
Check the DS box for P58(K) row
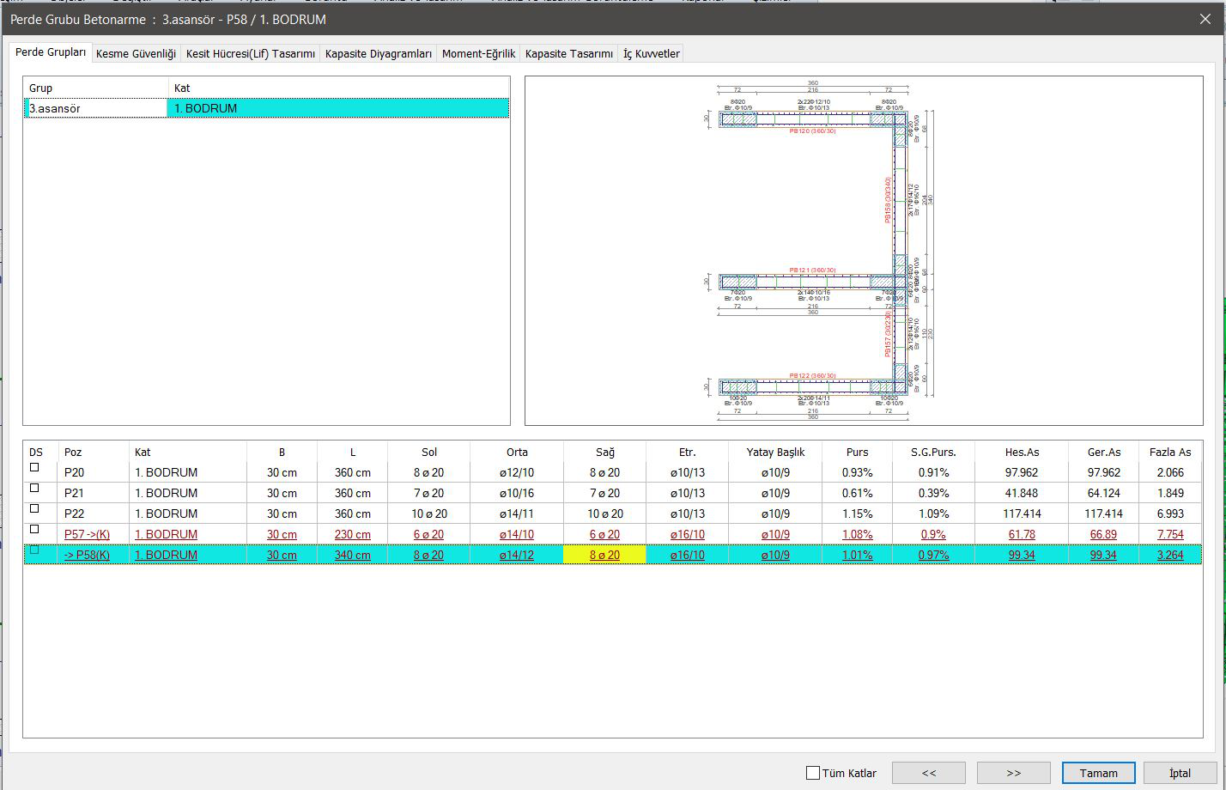(x=34, y=550)
